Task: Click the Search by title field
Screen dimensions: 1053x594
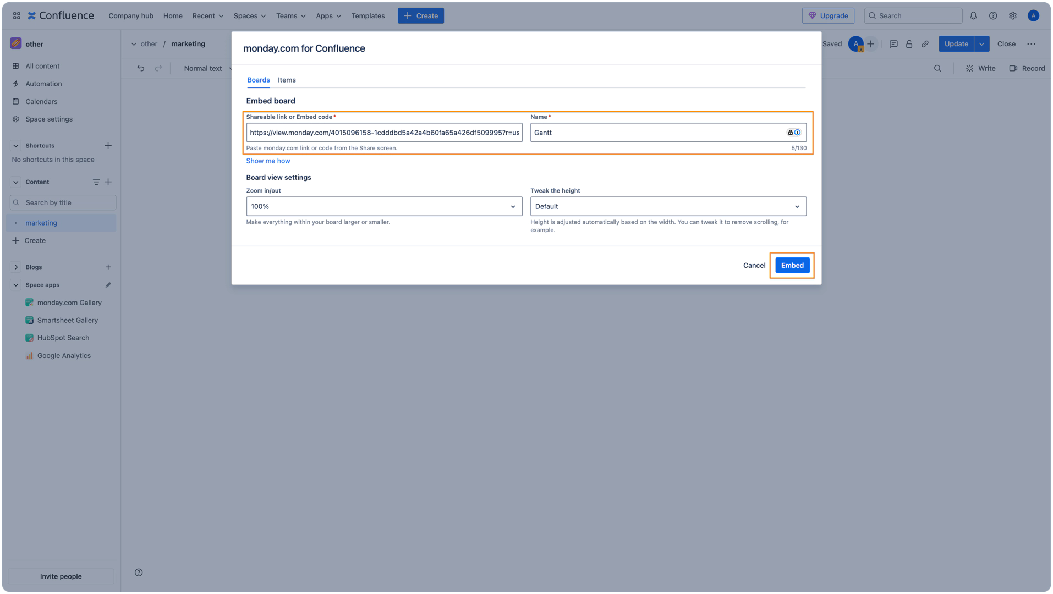Action: click(x=63, y=202)
